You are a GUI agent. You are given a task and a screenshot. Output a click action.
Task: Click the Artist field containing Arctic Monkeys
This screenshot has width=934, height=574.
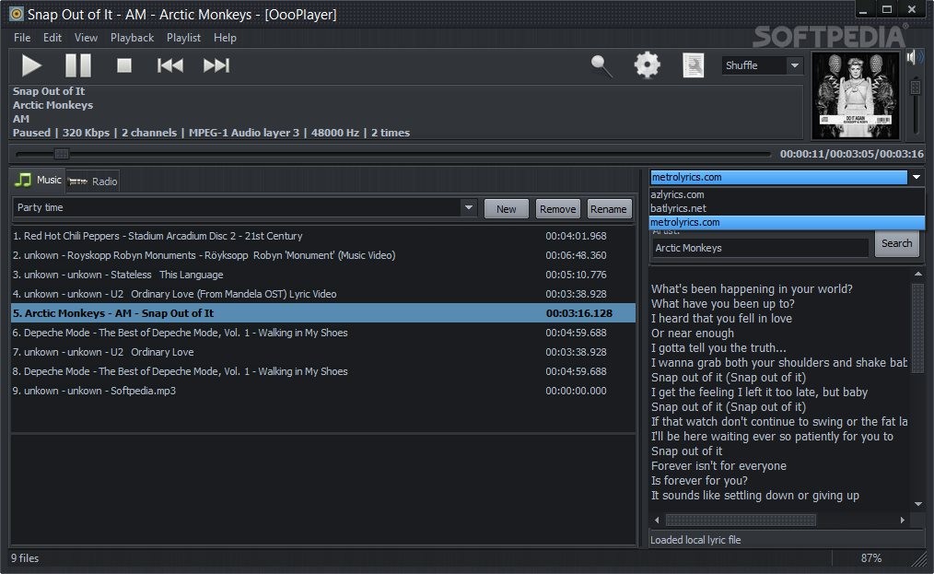(760, 248)
